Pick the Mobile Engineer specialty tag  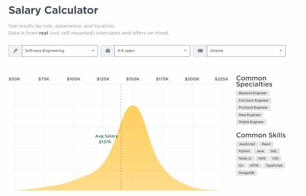click(251, 122)
